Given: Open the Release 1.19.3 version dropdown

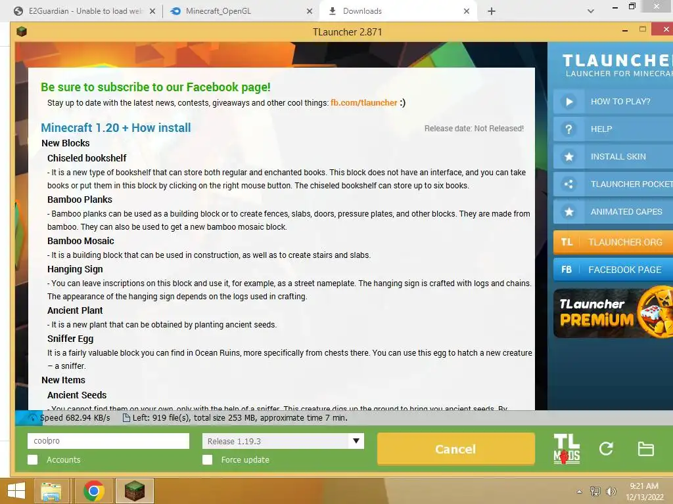Looking at the screenshot, I should pos(283,441).
